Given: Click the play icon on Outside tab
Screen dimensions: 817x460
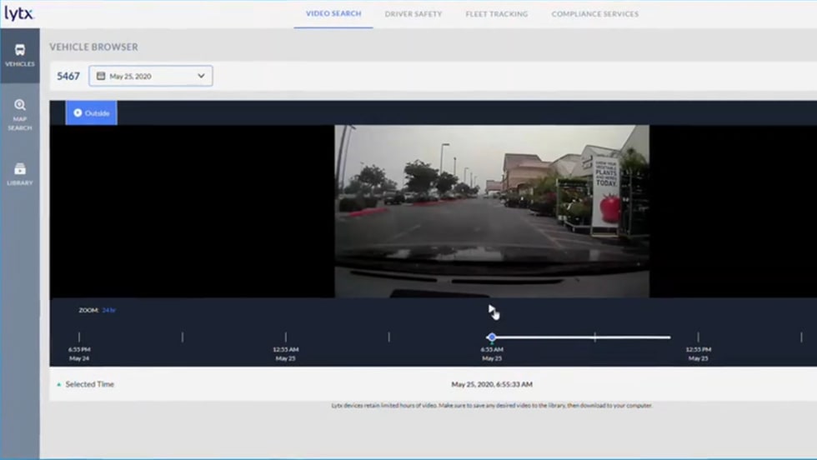Looking at the screenshot, I should [78, 112].
